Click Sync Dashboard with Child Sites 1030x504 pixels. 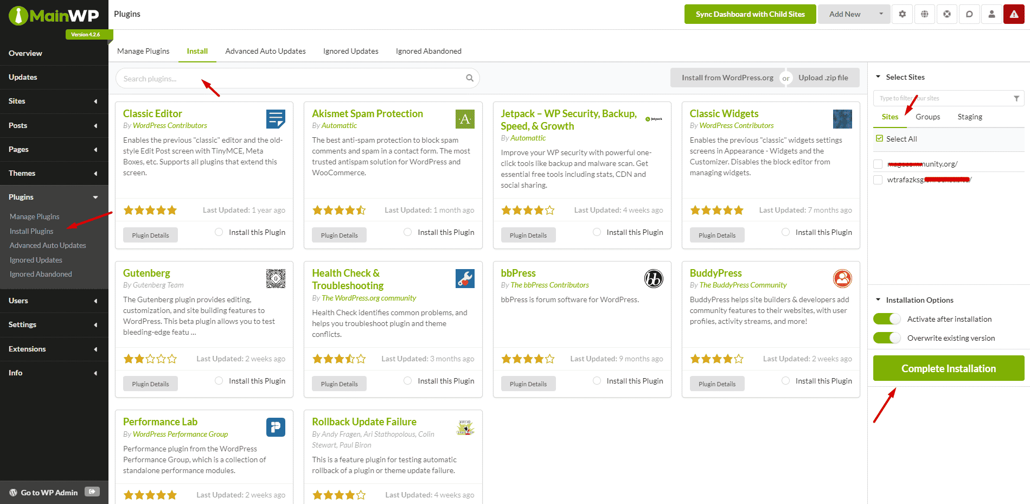[750, 14]
